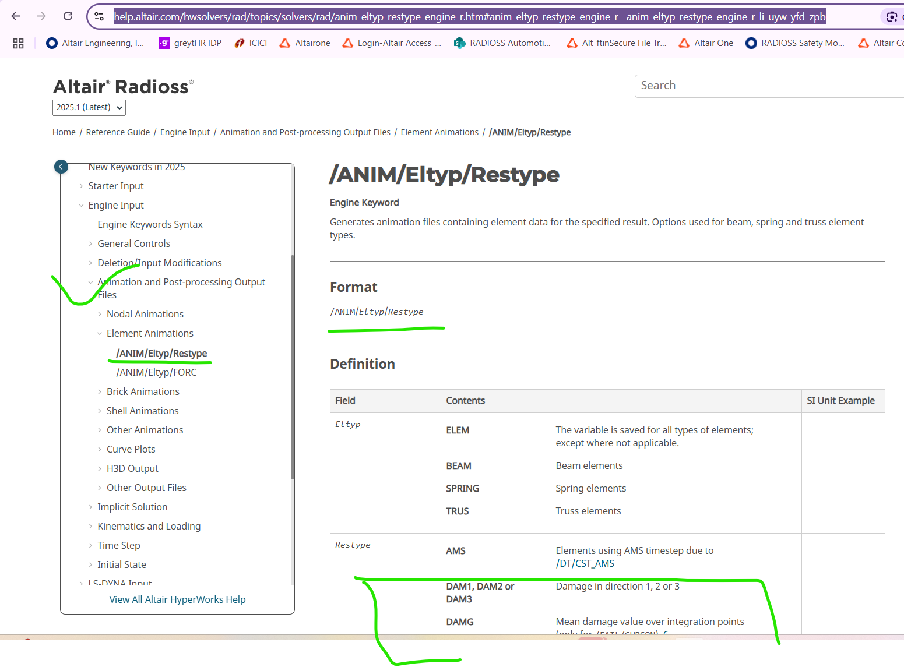Click the browser forward arrow

coord(41,16)
